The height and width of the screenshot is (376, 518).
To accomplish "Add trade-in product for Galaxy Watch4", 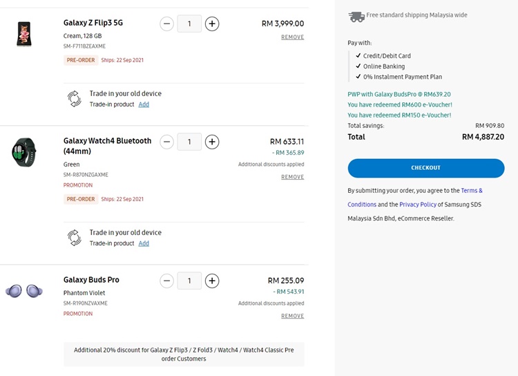I will 144,243.
